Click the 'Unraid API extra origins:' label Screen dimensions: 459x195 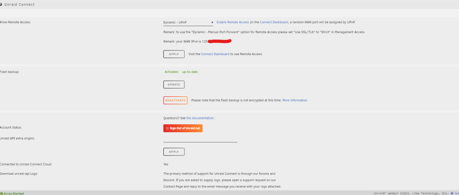click(x=17, y=138)
